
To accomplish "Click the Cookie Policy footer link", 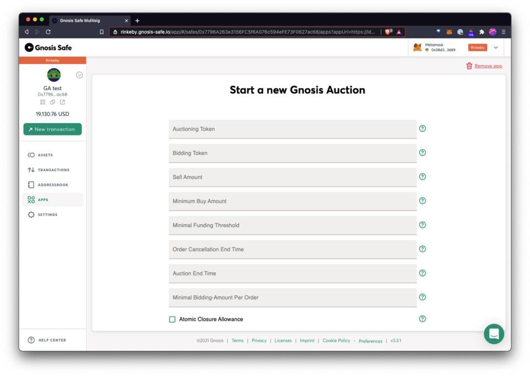I will click(x=336, y=341).
